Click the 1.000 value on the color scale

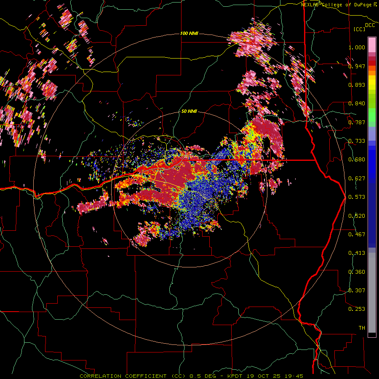[x=357, y=47]
